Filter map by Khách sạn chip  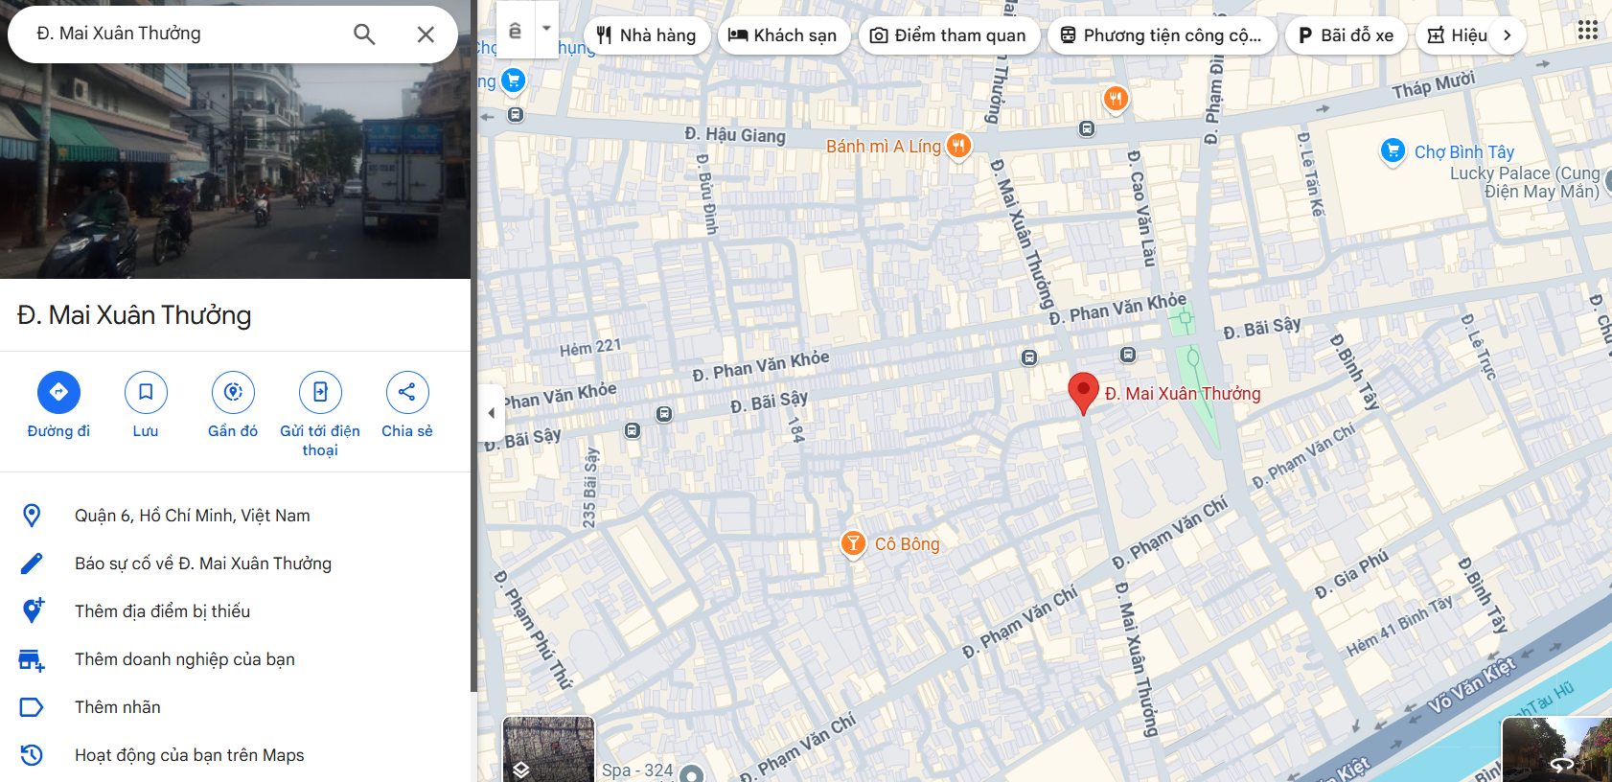pyautogui.click(x=783, y=35)
